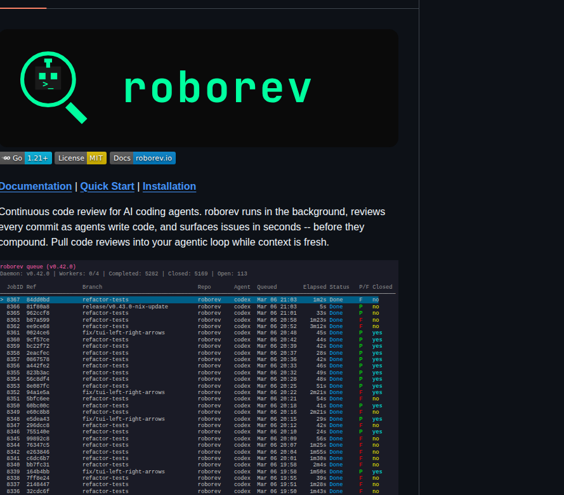Click elapsed 3m12s for job 8362
This screenshot has width=564, height=495.
click(318, 326)
